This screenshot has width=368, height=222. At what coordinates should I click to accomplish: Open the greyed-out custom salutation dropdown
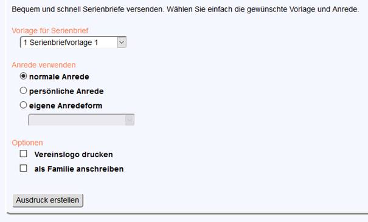pyautogui.click(x=82, y=119)
